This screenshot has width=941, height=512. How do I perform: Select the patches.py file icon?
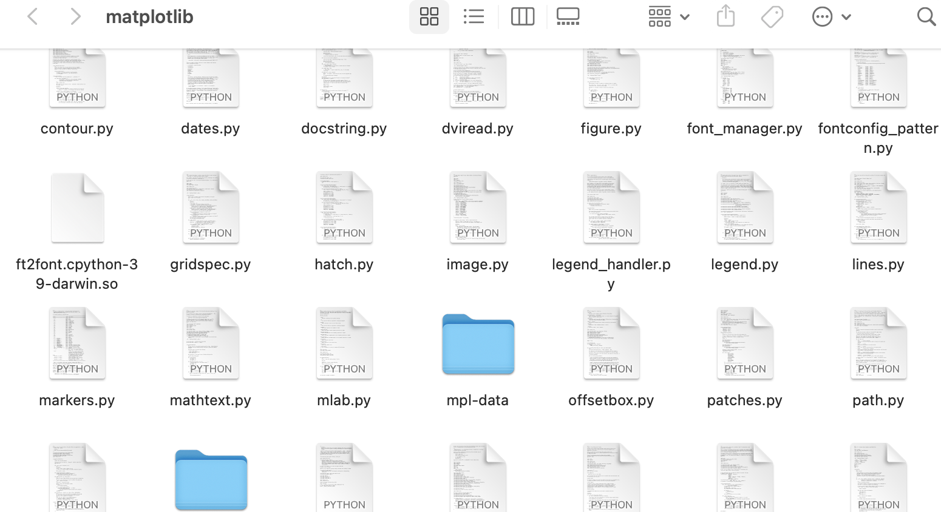pyautogui.click(x=745, y=343)
